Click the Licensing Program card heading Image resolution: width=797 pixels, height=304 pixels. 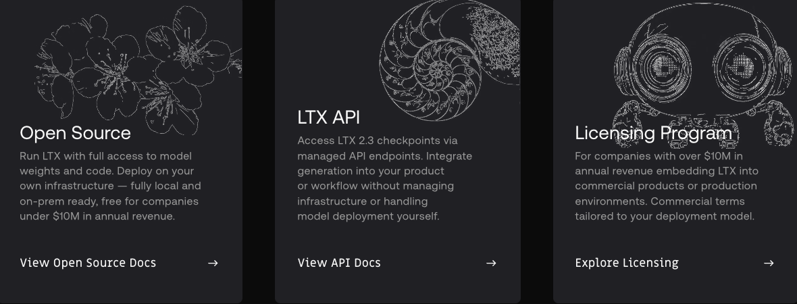[653, 132]
